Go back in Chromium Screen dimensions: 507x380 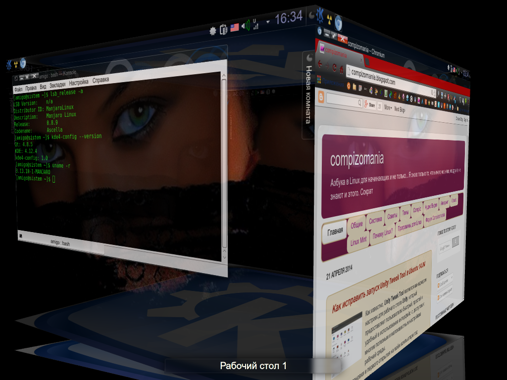(320, 64)
